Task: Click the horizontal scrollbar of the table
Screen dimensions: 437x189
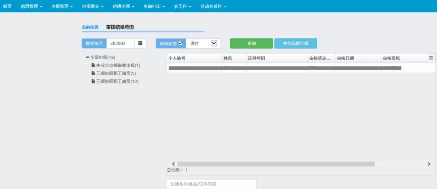Action: [x=275, y=164]
